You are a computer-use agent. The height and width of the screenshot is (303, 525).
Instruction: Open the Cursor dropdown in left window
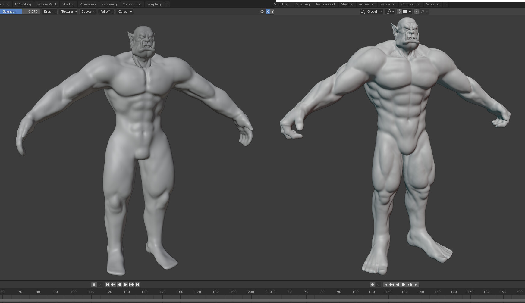125,11
